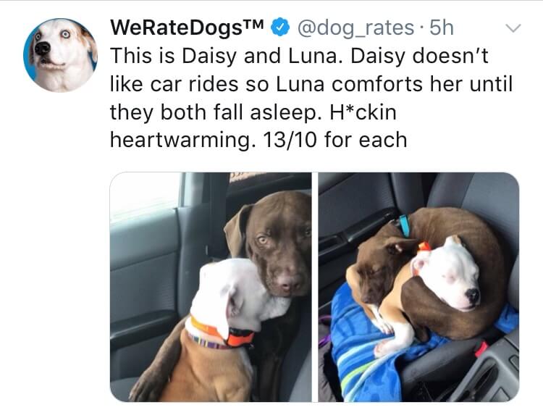Screen dimensions: 543x410
Task: Open the WeRateDogs profile avatar
Action: (60, 55)
